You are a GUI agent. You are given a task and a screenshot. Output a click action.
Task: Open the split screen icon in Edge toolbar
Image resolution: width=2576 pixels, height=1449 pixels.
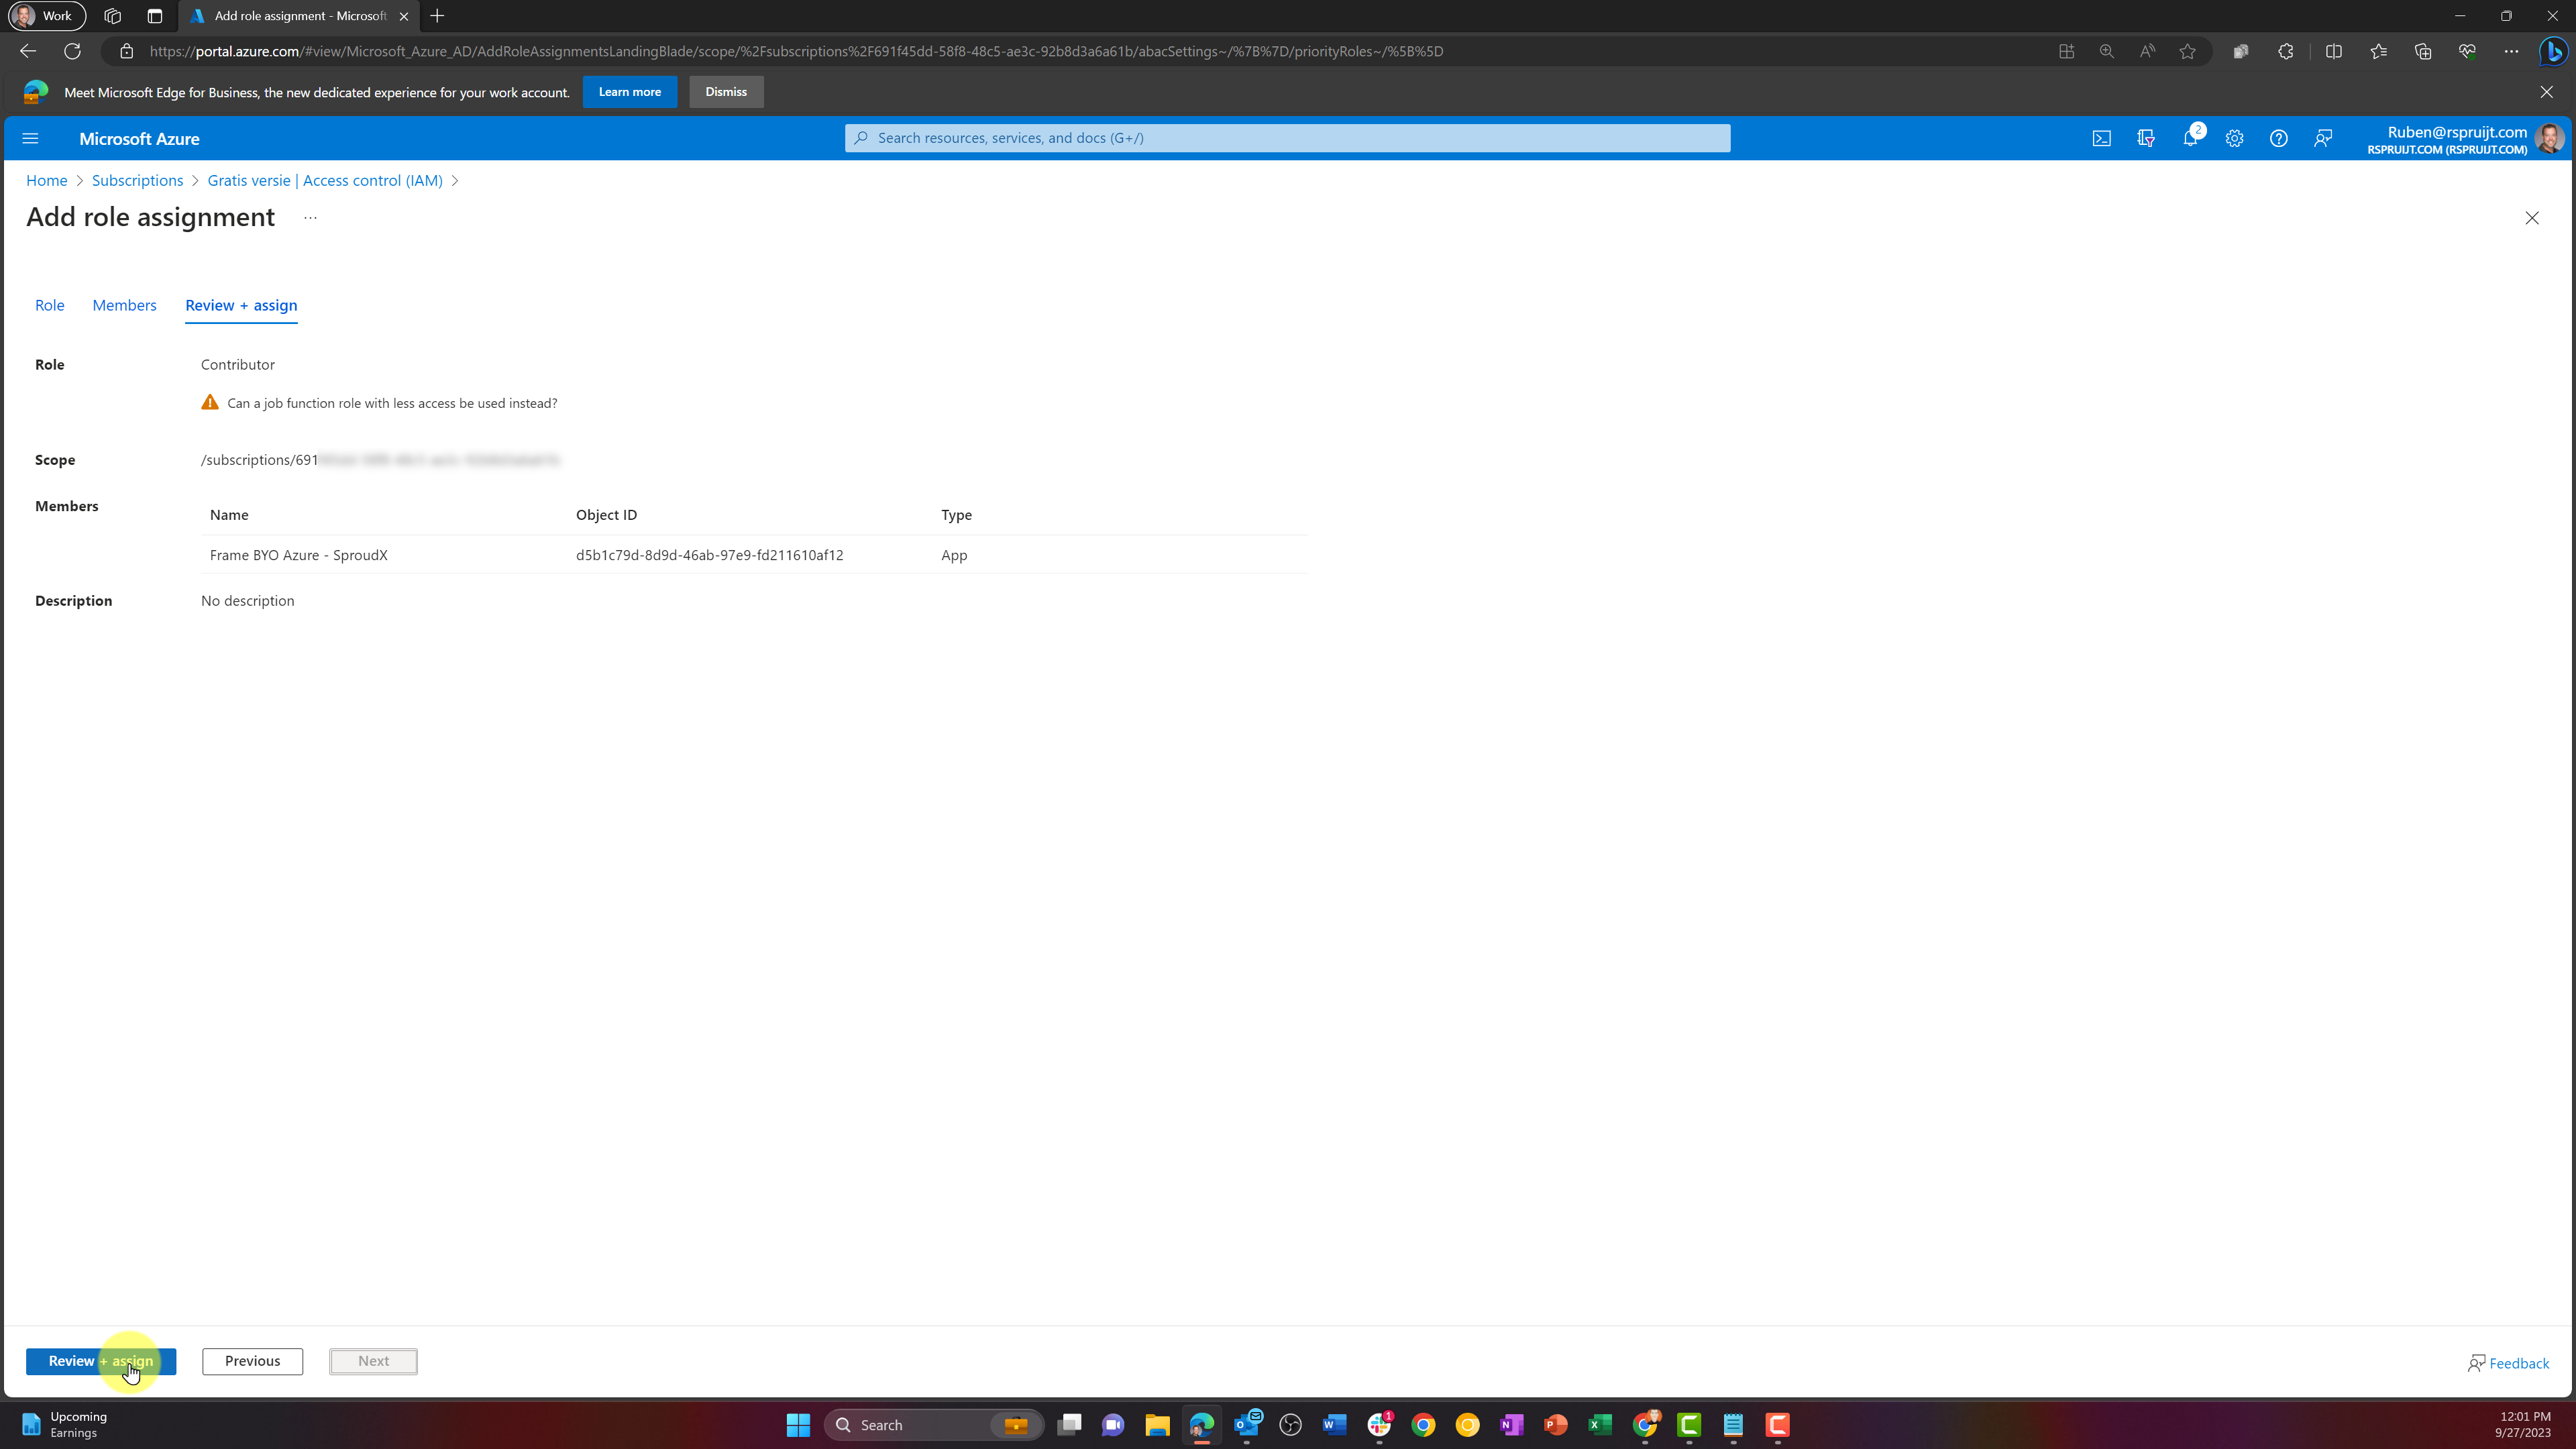pyautogui.click(x=2334, y=51)
